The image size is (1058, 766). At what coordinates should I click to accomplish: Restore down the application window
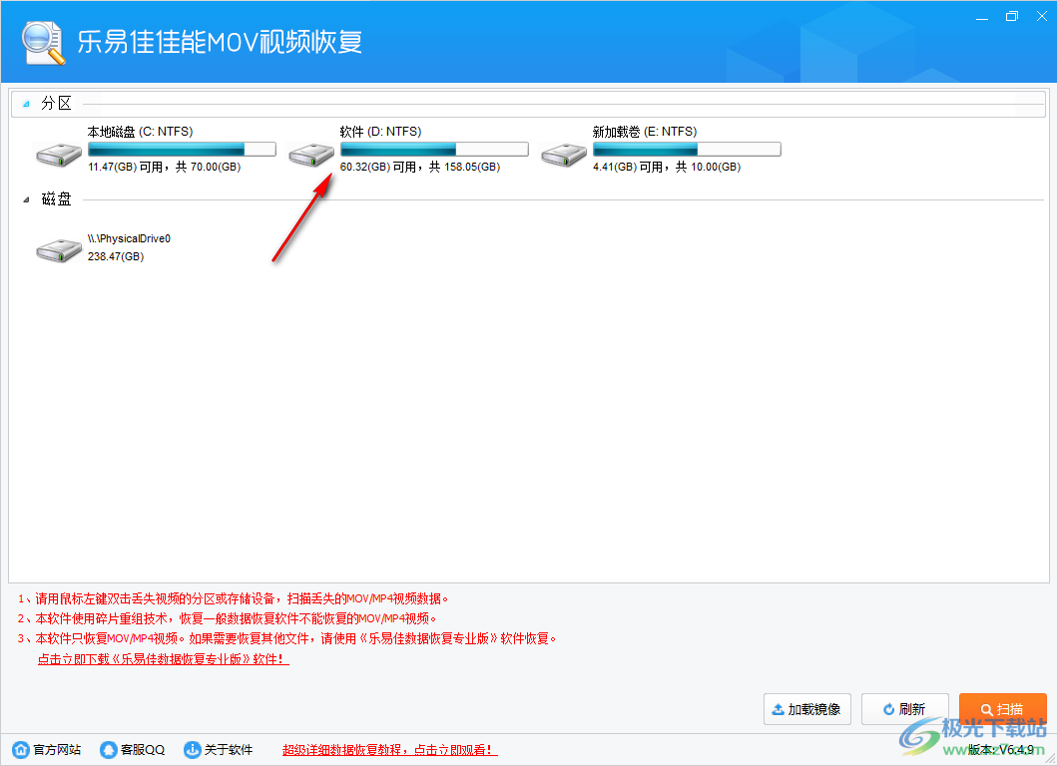click(1012, 16)
